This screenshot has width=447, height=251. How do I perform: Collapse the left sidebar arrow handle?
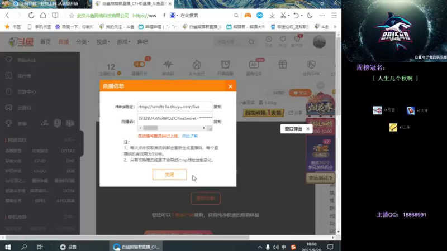[x=80, y=144]
